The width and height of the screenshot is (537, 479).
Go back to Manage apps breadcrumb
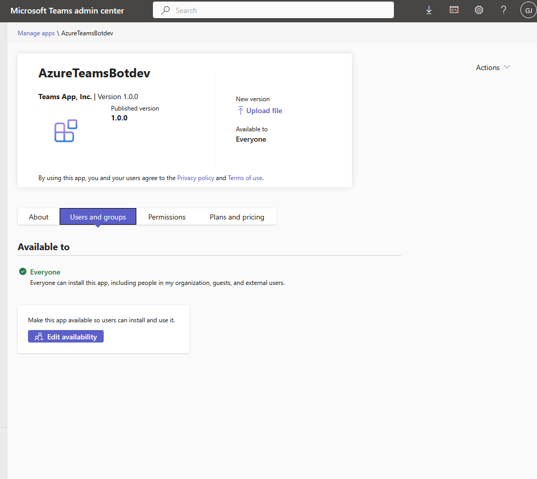pos(36,33)
